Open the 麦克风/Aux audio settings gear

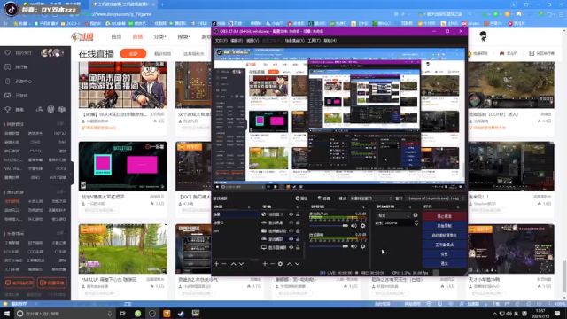click(362, 226)
